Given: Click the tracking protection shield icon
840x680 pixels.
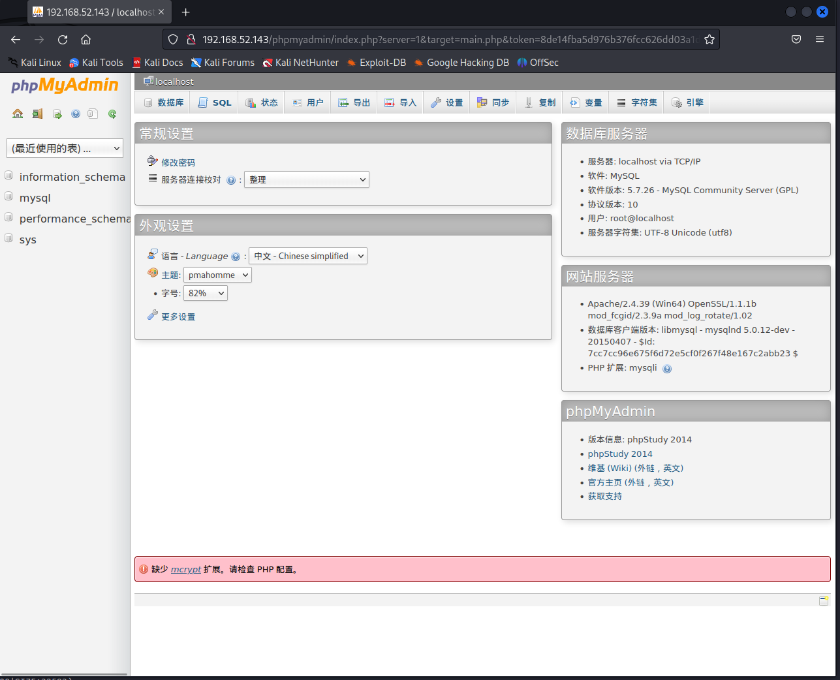Looking at the screenshot, I should (x=173, y=39).
